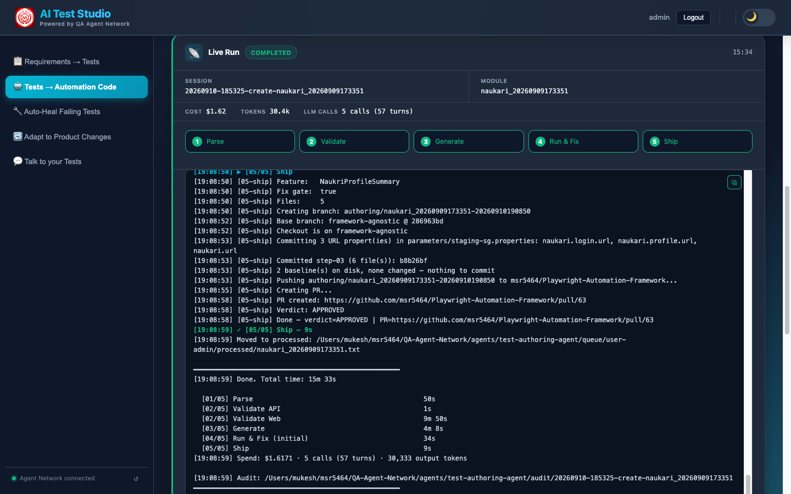
Task: Click the session ID value
Action: [x=274, y=91]
